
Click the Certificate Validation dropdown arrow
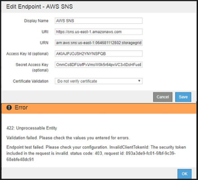(139, 81)
